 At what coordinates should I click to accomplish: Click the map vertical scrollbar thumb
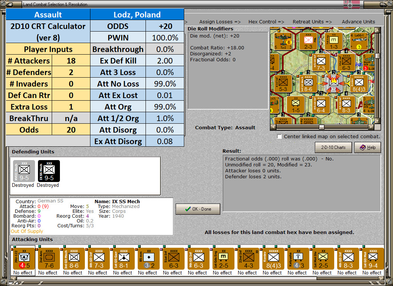point(377,56)
